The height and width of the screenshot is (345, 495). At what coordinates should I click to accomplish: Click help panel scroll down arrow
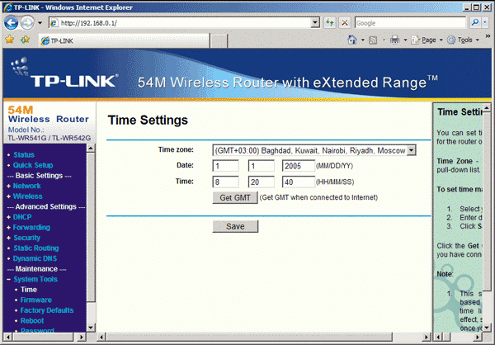tap(487, 328)
